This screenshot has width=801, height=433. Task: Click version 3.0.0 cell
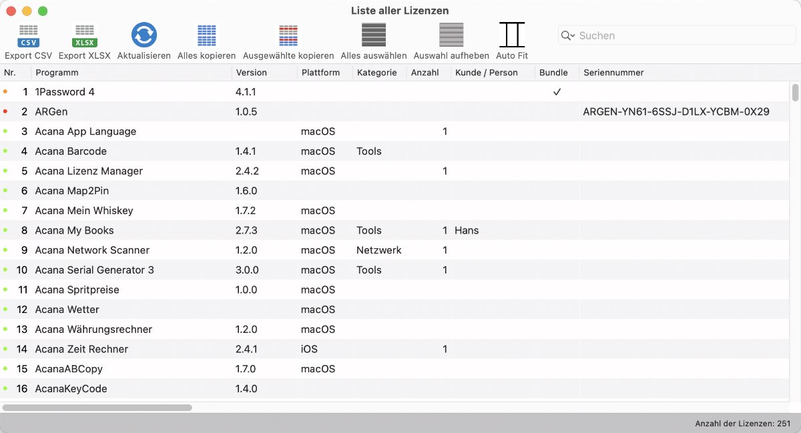[x=246, y=270]
